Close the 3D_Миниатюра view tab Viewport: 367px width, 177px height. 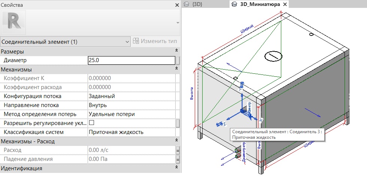point(285,4)
